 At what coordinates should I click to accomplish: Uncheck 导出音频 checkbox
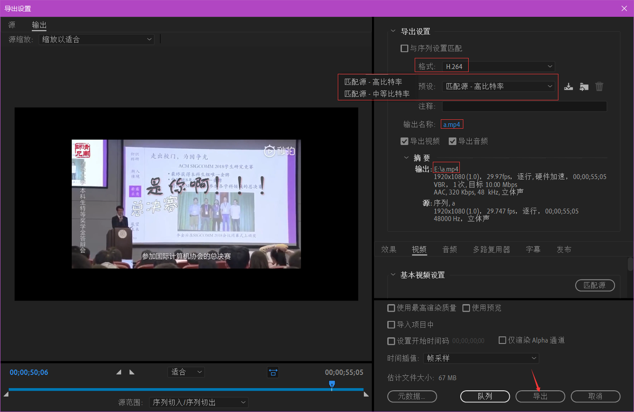tap(452, 141)
